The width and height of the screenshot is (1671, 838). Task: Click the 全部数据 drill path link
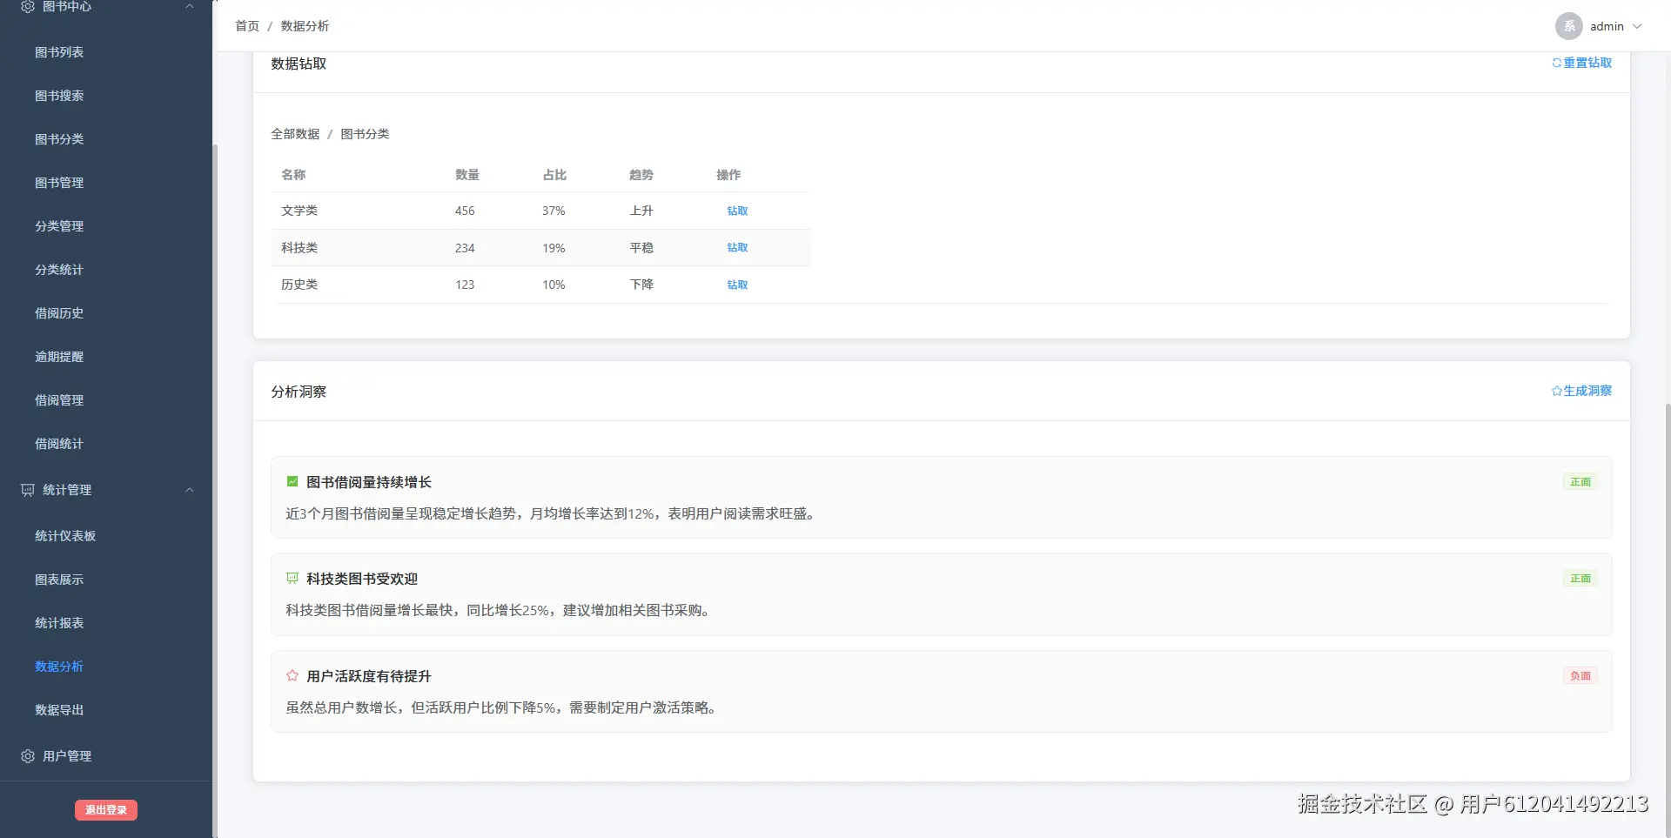tap(294, 134)
